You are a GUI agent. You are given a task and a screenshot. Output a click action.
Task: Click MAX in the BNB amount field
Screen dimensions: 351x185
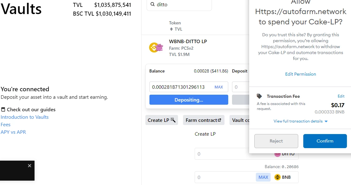[x=263, y=177]
